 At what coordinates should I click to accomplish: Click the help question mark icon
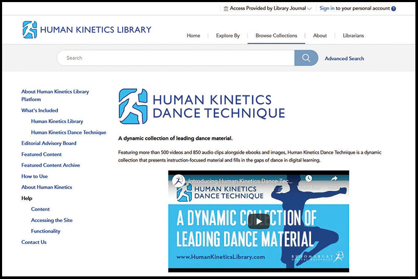[393, 8]
